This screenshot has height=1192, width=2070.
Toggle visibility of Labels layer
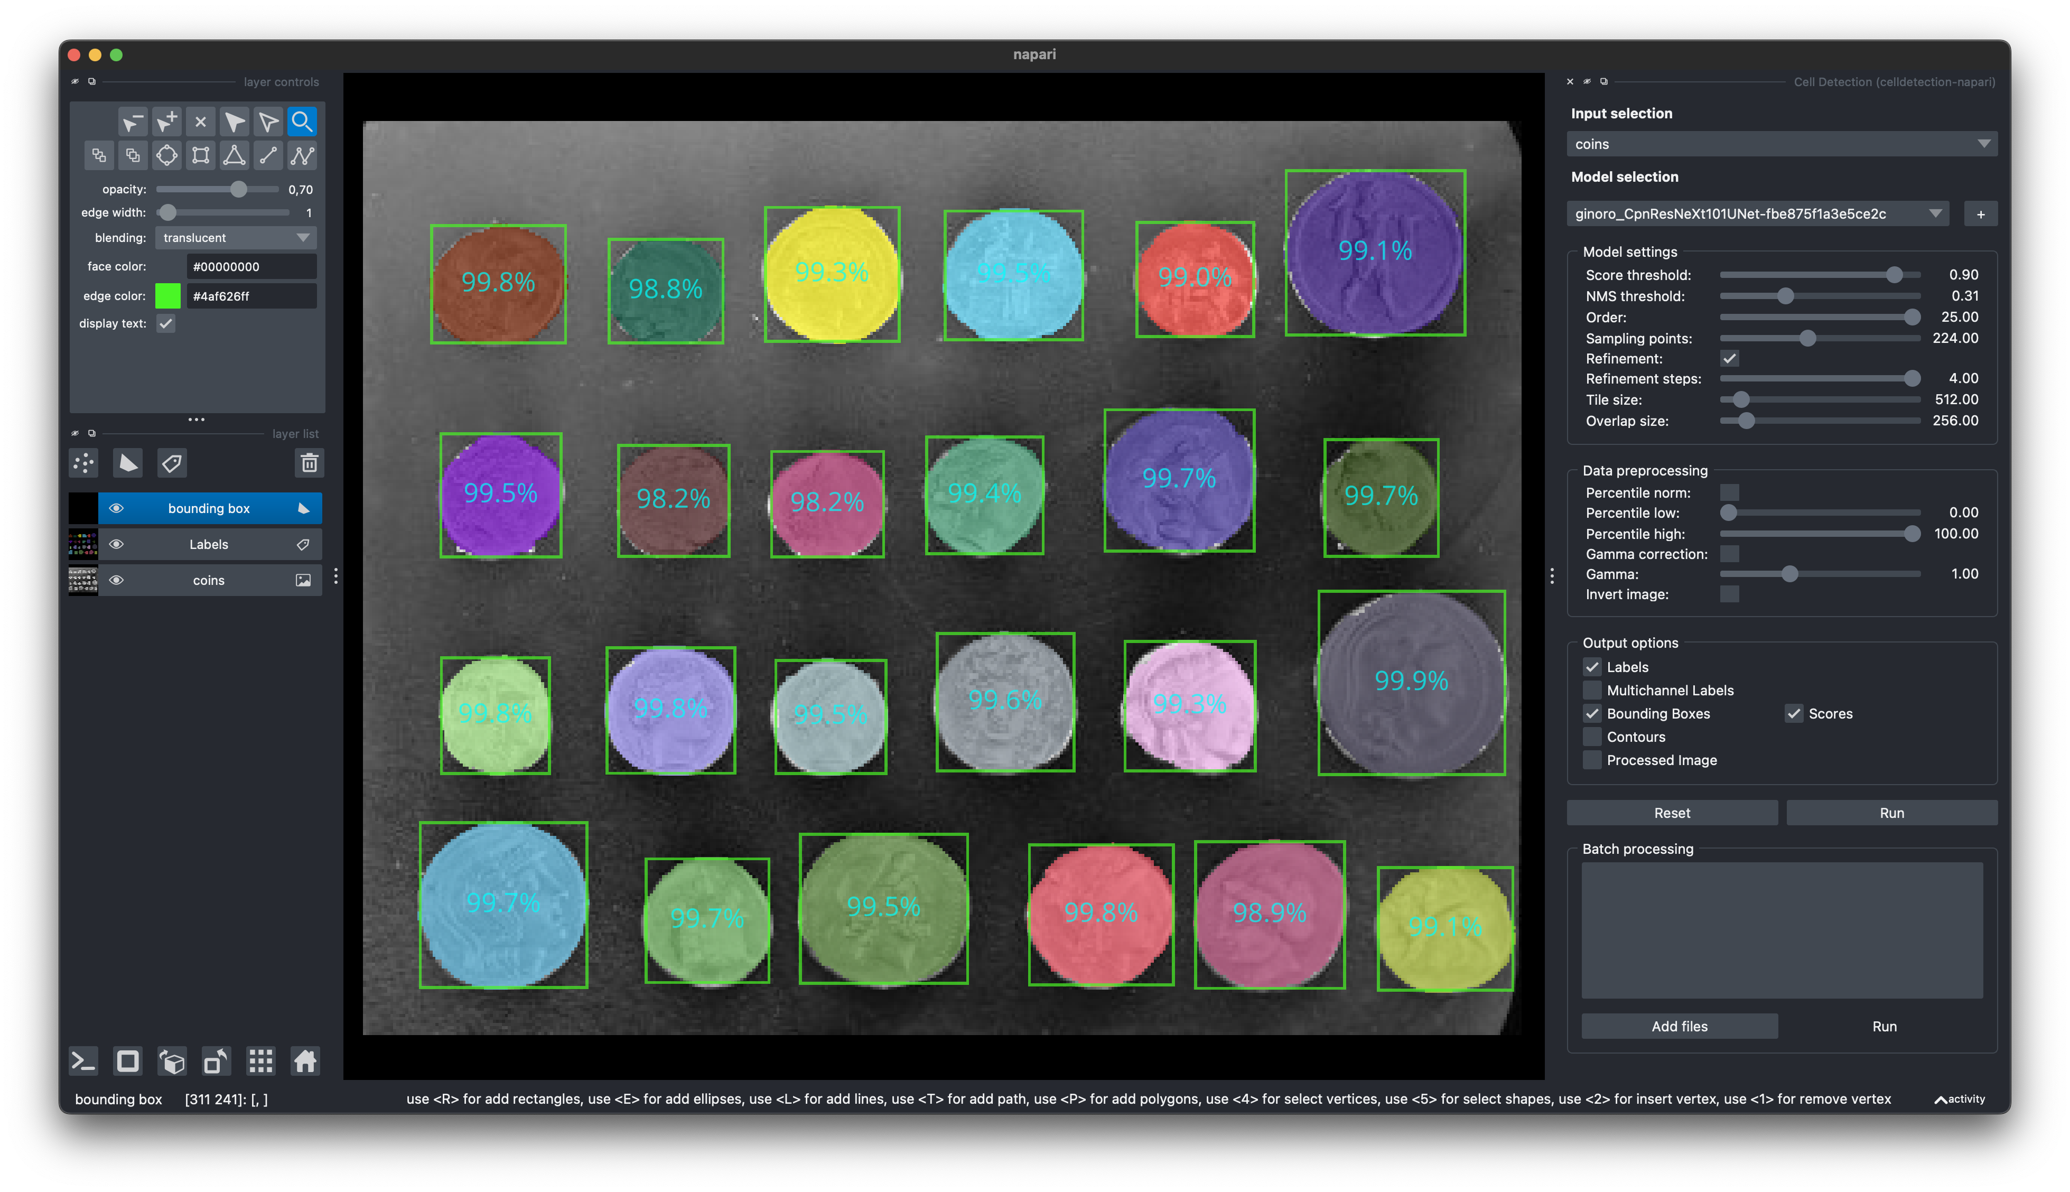coord(117,543)
